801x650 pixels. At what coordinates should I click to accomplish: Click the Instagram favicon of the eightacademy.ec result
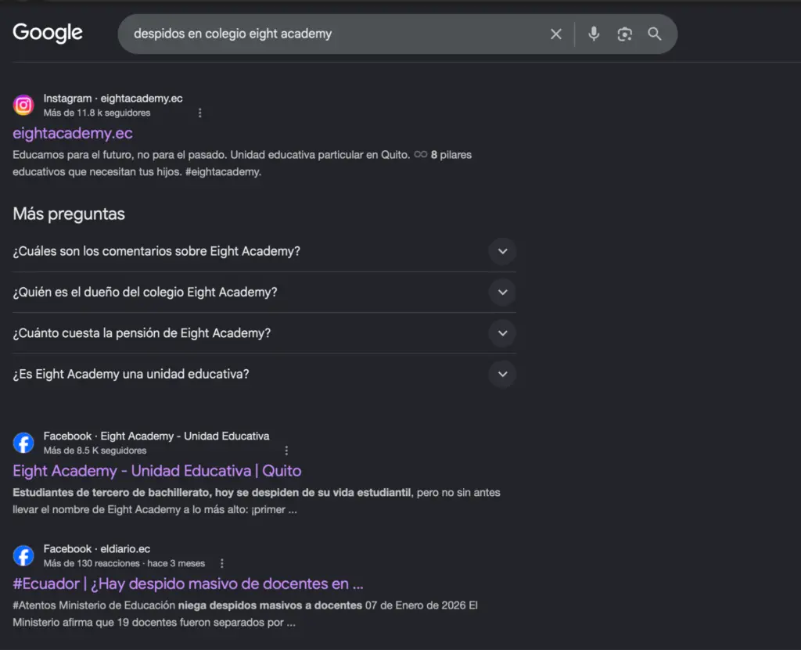click(x=23, y=106)
